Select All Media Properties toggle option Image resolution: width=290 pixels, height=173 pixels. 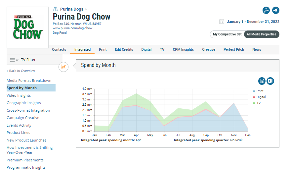point(261,34)
